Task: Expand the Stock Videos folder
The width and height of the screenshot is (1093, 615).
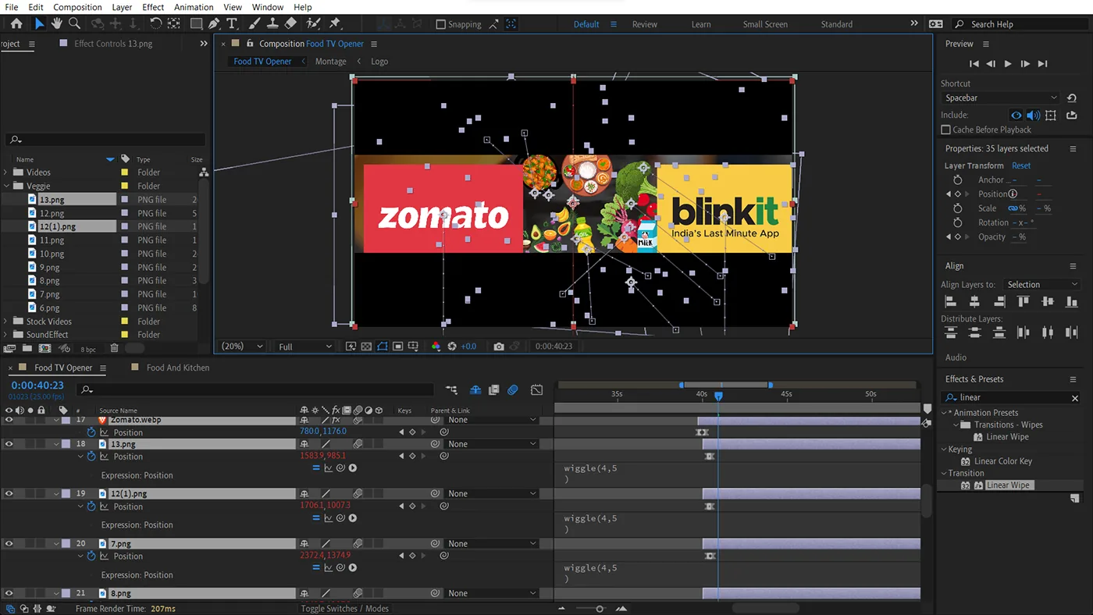Action: pyautogui.click(x=6, y=322)
